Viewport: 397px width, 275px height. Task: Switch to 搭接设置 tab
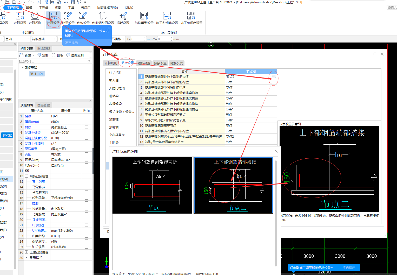click(160, 63)
